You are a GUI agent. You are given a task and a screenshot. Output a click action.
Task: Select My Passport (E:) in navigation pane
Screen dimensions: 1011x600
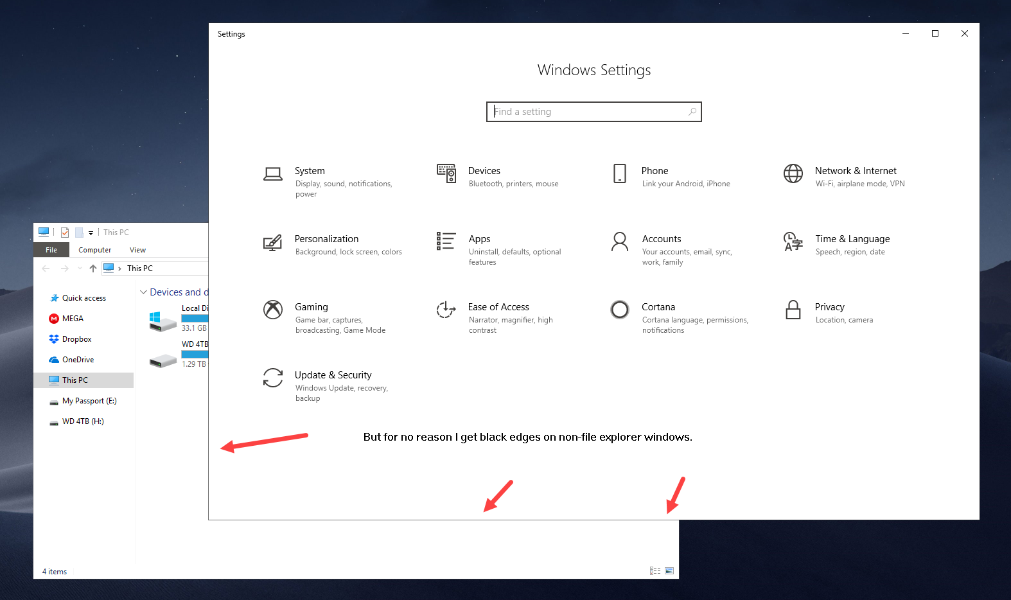84,401
